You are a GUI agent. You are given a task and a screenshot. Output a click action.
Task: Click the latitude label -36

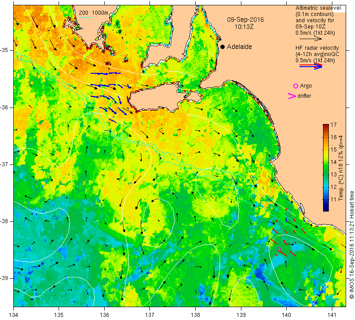pos(4,107)
